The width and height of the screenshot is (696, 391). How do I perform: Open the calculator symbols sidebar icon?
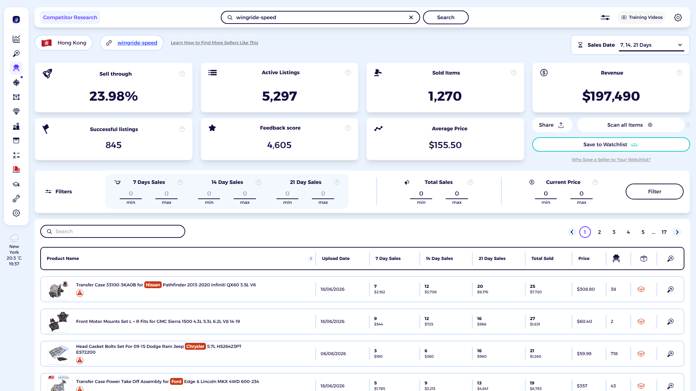pyautogui.click(x=16, y=155)
